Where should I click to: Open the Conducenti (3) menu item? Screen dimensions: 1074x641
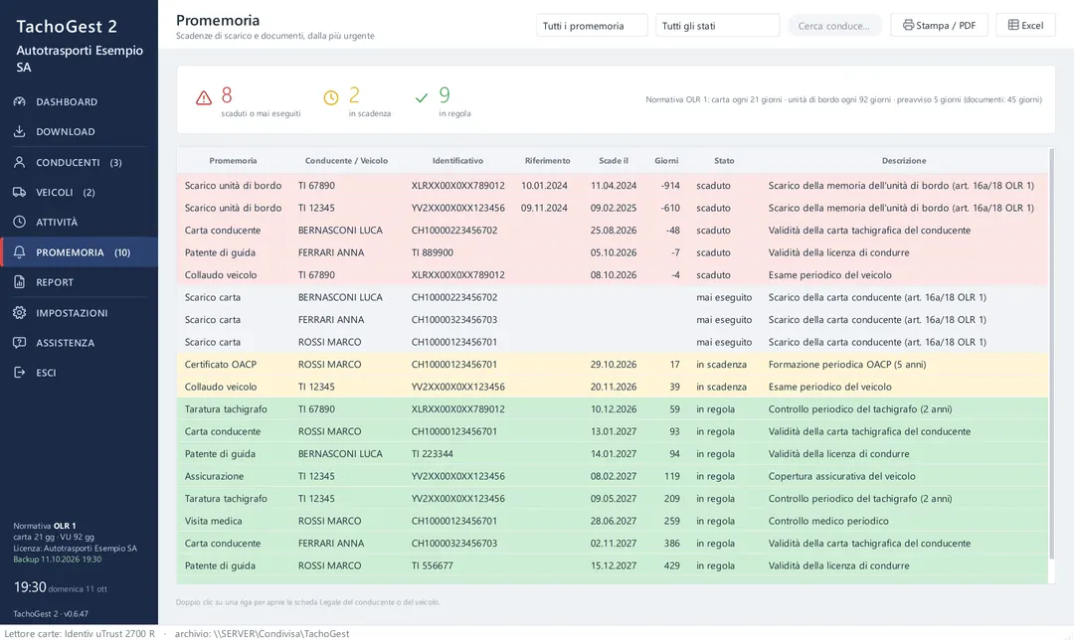79,162
